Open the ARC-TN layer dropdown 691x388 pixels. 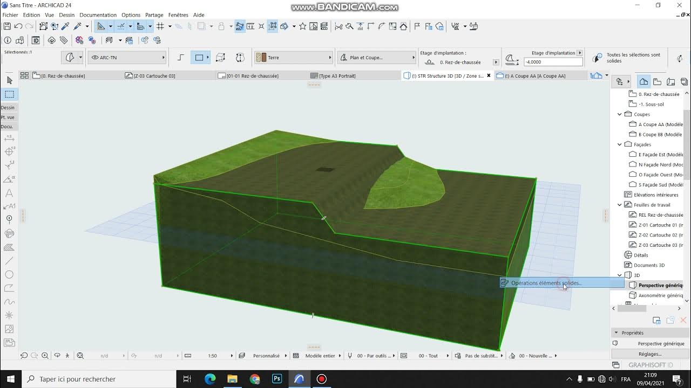pyautogui.click(x=127, y=58)
